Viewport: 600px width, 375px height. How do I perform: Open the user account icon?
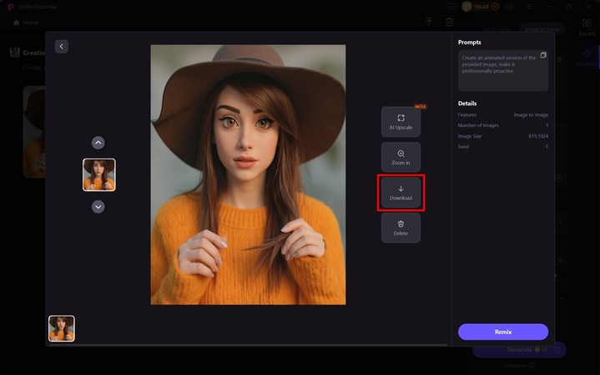509,7
